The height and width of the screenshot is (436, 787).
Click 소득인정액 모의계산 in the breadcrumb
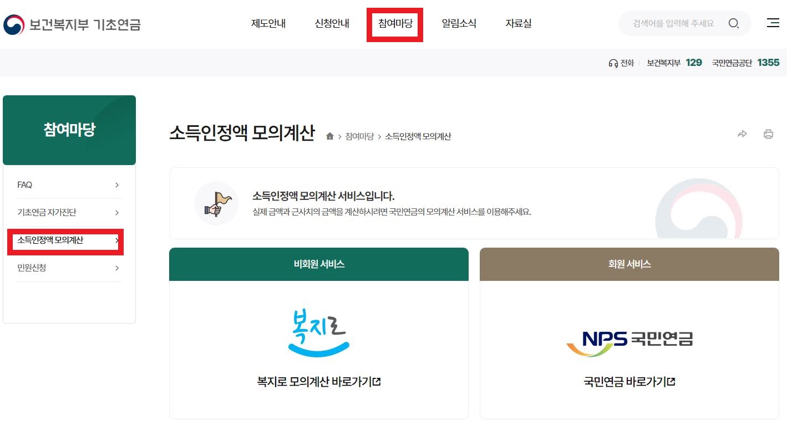tap(418, 136)
